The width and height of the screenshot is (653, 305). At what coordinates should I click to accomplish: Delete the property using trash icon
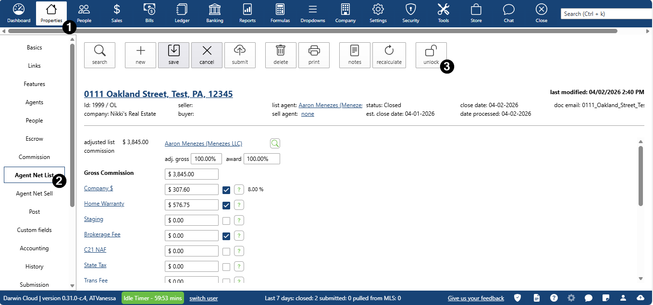[281, 55]
